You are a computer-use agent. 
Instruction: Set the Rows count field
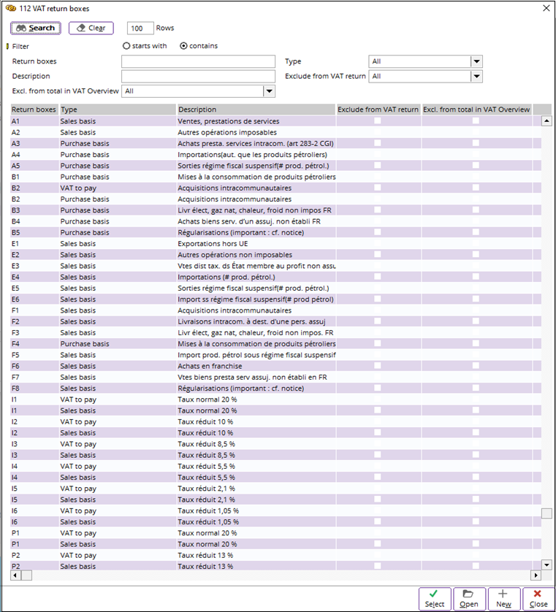point(140,28)
